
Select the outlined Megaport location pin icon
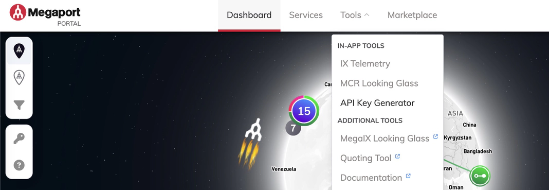[19, 77]
